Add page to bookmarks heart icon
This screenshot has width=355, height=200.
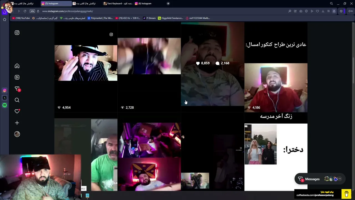(318, 11)
